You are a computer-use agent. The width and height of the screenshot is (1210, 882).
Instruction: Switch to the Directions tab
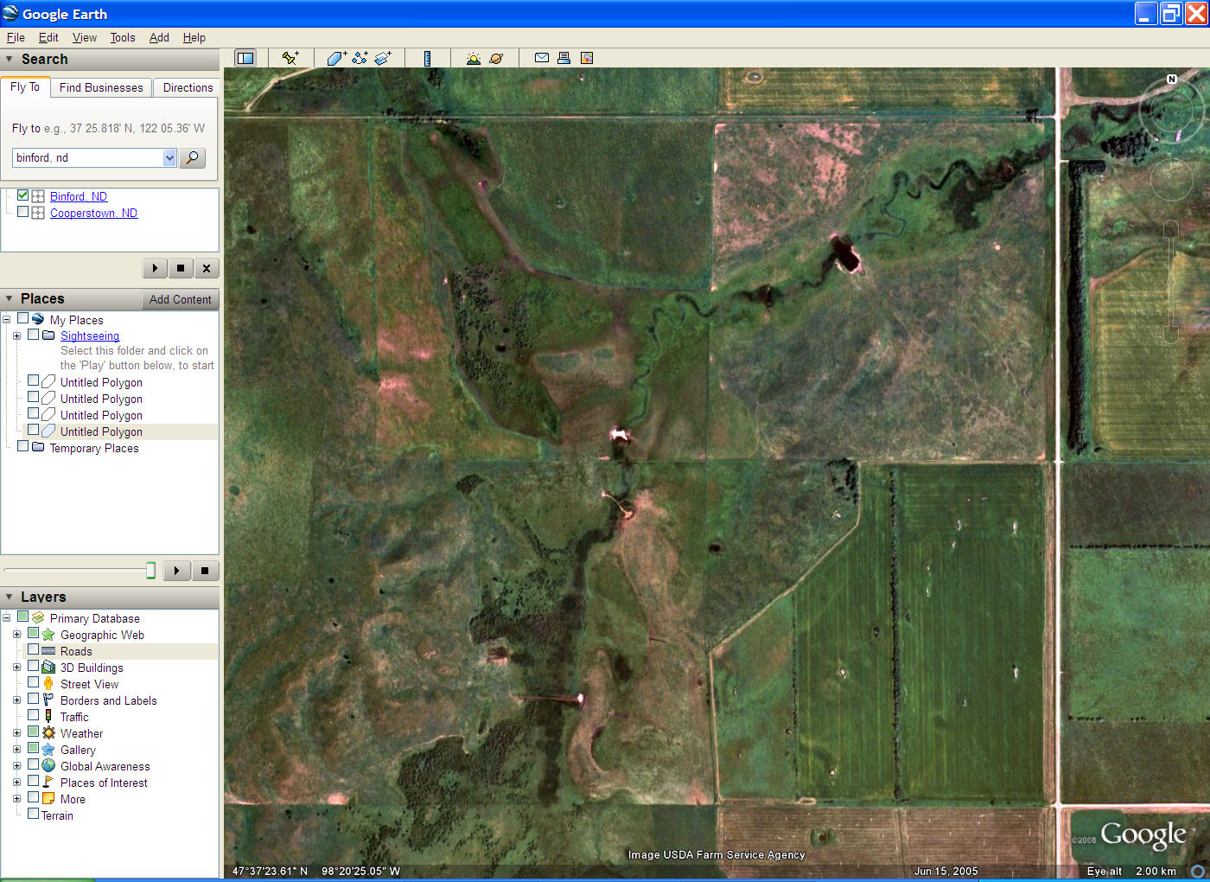[188, 87]
